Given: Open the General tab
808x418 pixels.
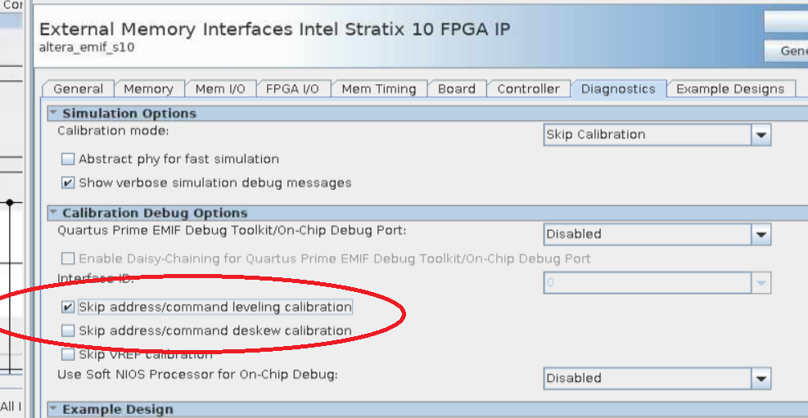Looking at the screenshot, I should [78, 89].
